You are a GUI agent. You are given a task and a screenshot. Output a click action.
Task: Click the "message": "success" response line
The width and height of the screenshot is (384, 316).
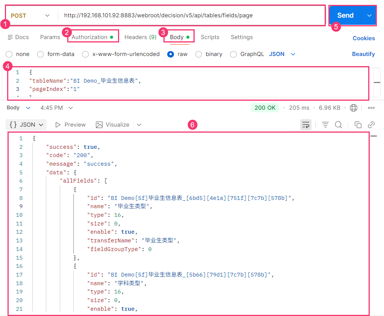pos(82,164)
